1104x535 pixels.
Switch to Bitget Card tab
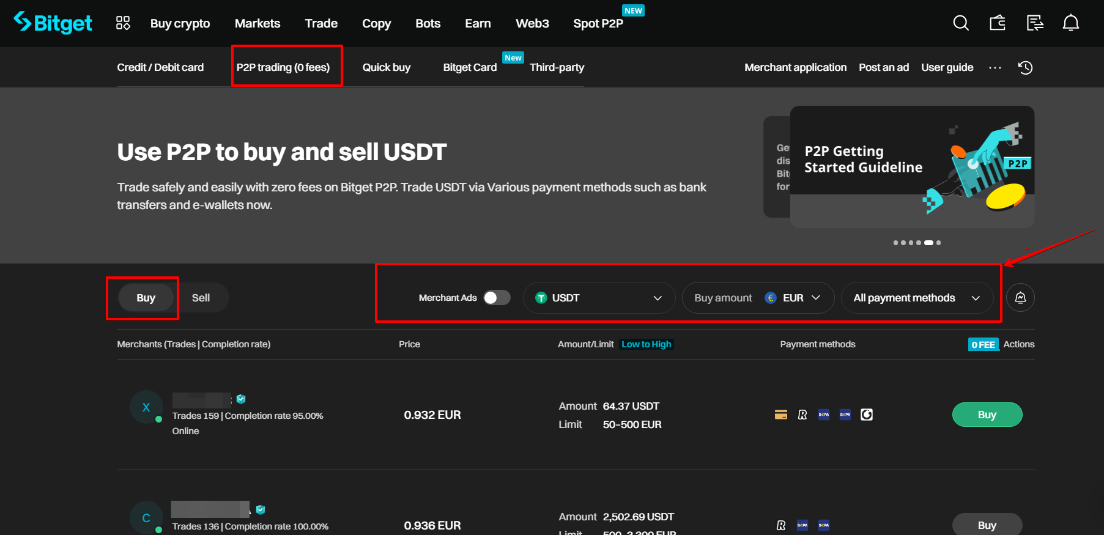point(470,67)
